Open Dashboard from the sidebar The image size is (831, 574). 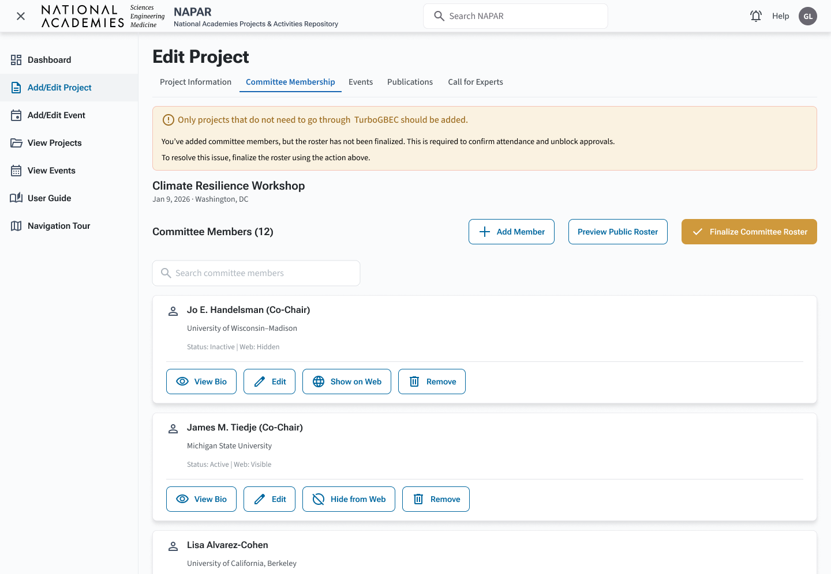point(49,60)
